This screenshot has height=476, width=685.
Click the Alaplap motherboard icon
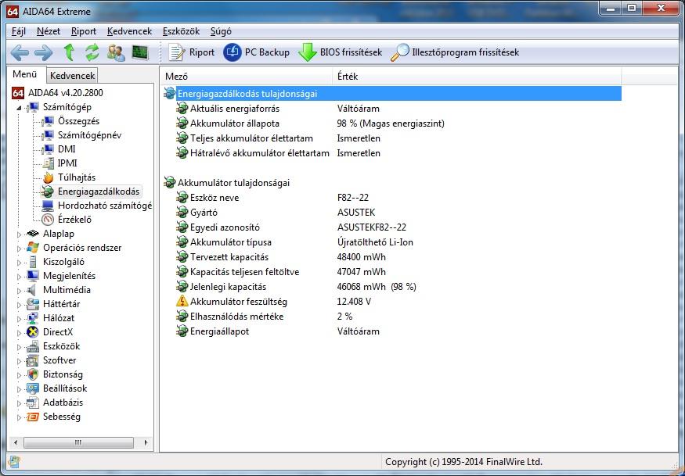click(x=33, y=234)
